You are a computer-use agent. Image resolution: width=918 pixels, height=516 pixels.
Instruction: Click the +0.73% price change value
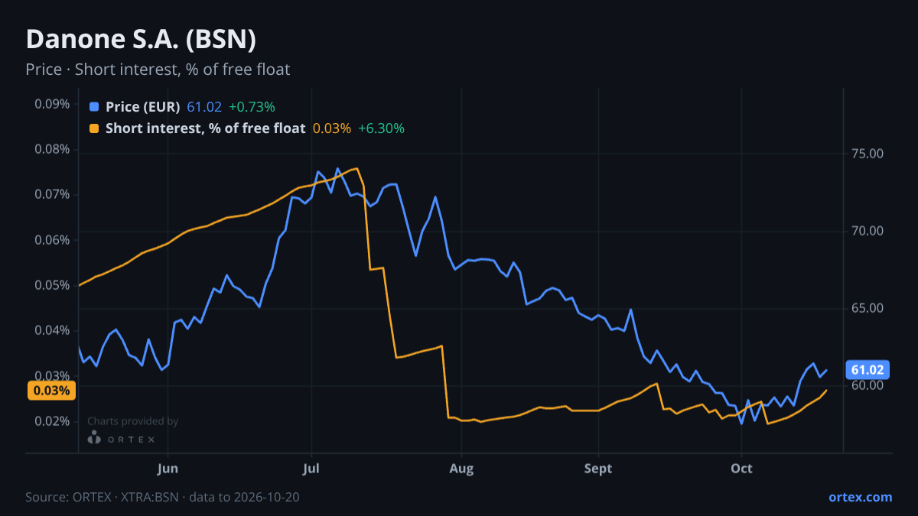coord(252,107)
